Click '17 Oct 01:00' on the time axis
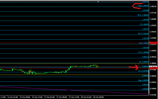The height and width of the screenshot is (99, 158). click(x=49, y=97)
